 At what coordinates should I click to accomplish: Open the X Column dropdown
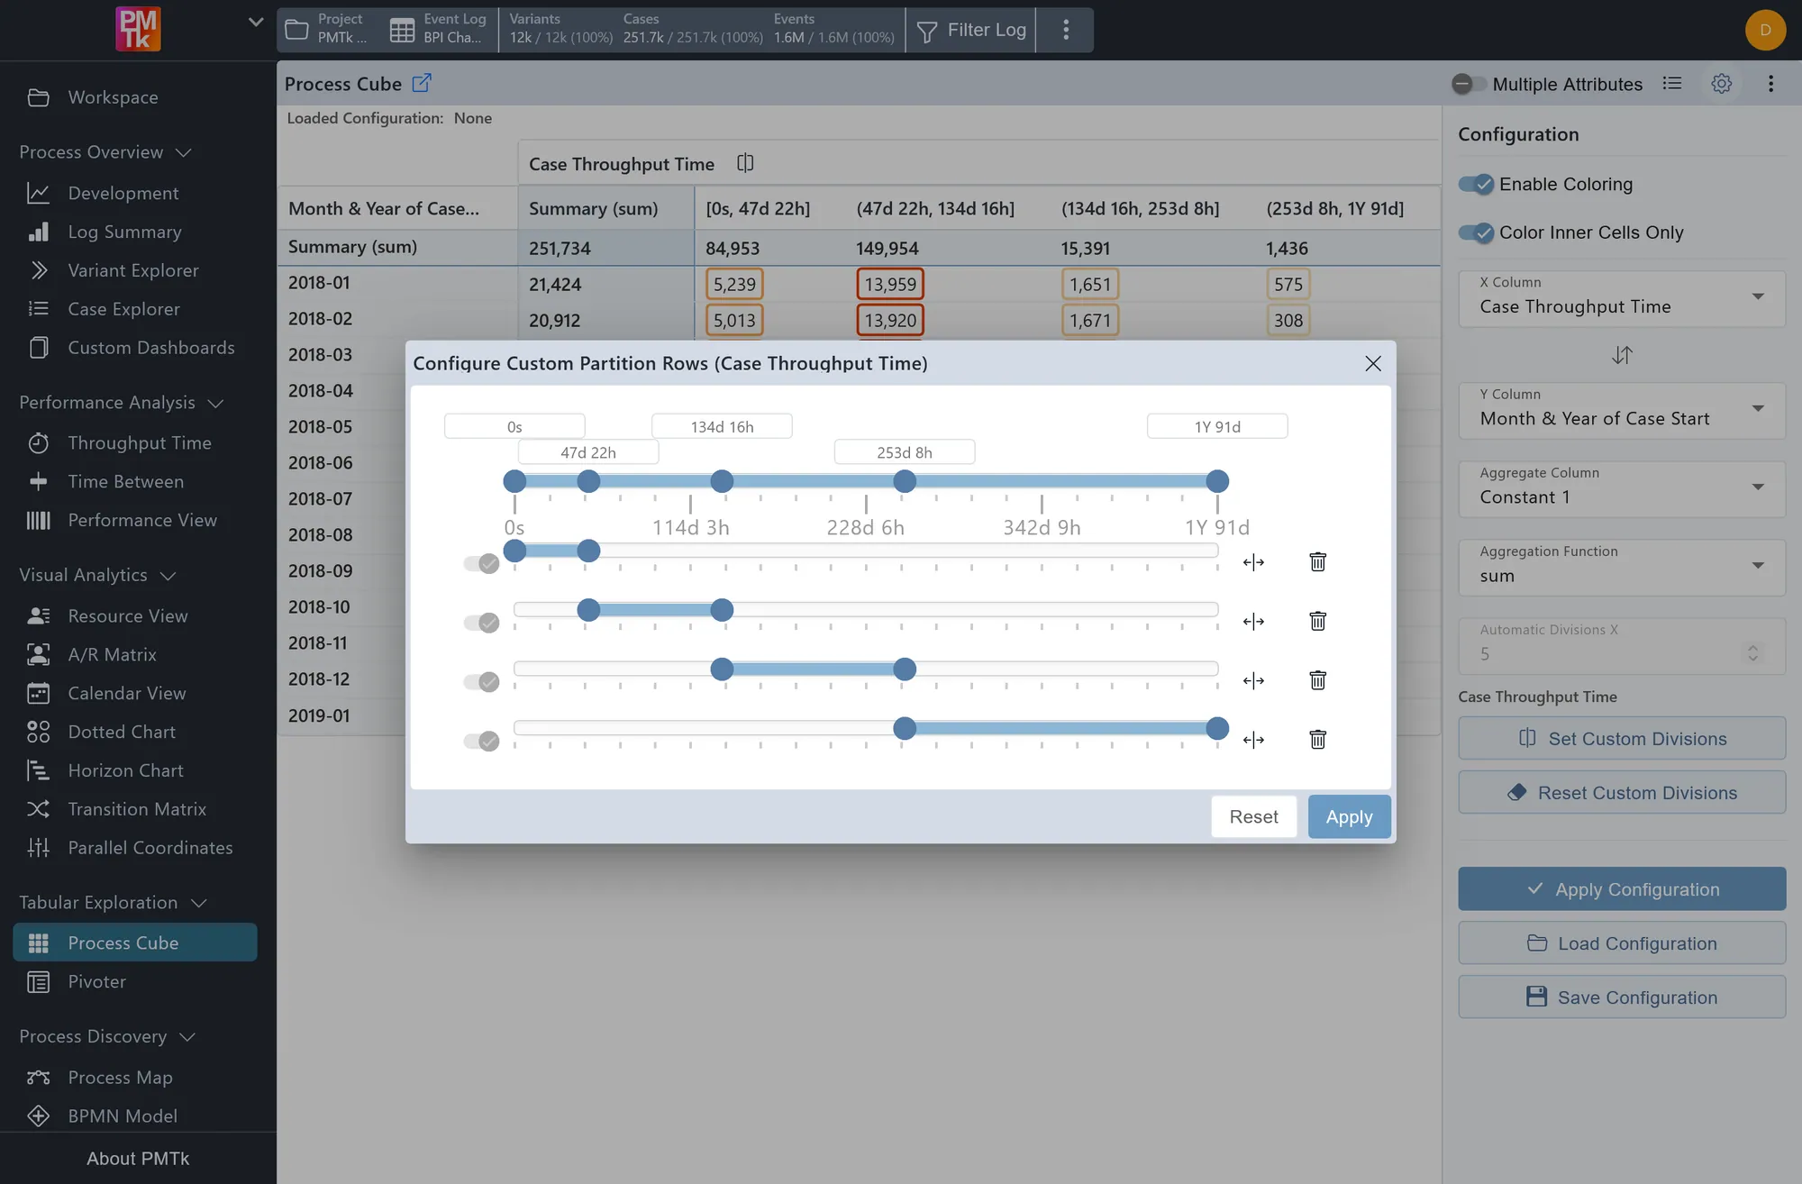pyautogui.click(x=1622, y=298)
